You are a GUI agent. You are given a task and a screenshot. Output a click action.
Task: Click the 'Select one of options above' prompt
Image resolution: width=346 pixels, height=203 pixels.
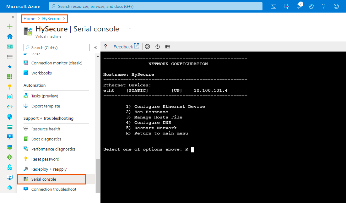pos(143,149)
